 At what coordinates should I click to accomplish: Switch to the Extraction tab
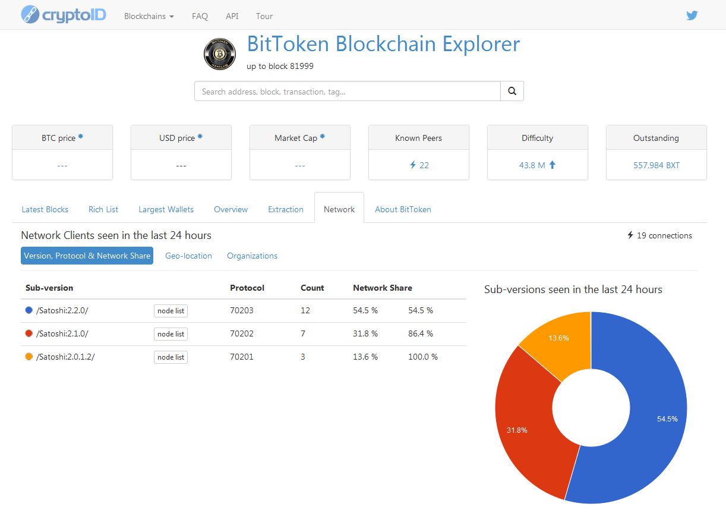click(x=286, y=209)
